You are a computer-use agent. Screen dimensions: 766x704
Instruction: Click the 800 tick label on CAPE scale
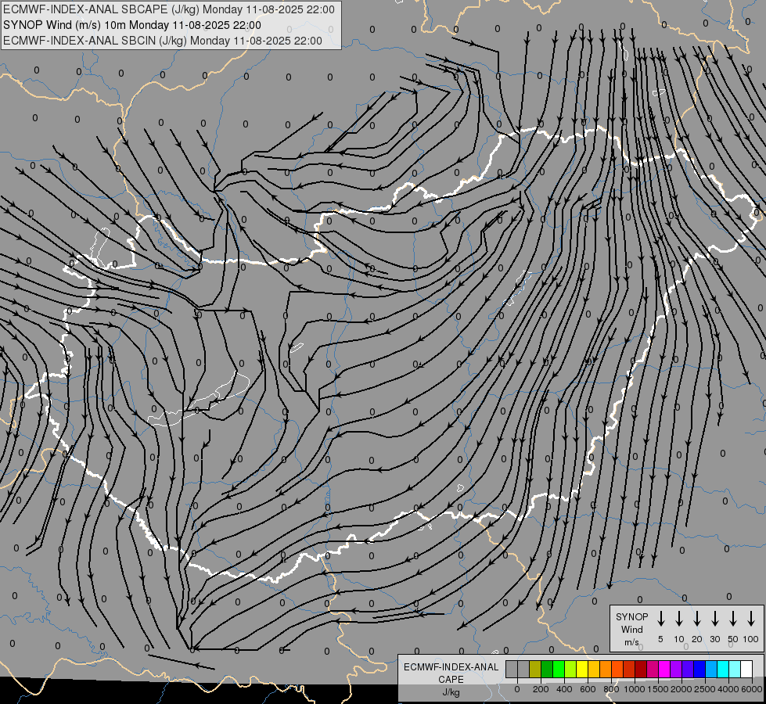coord(611,689)
